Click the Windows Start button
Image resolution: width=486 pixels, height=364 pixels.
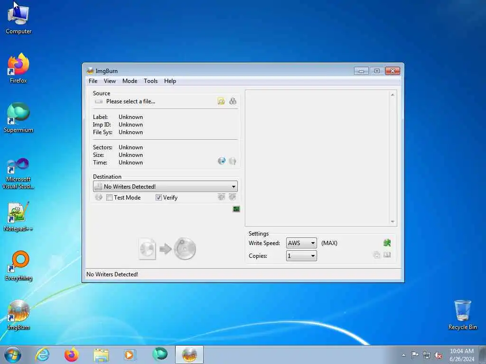pos(13,355)
